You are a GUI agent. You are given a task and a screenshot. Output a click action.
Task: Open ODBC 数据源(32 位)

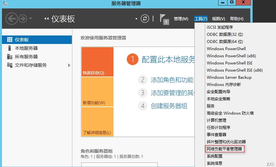coord(225,35)
